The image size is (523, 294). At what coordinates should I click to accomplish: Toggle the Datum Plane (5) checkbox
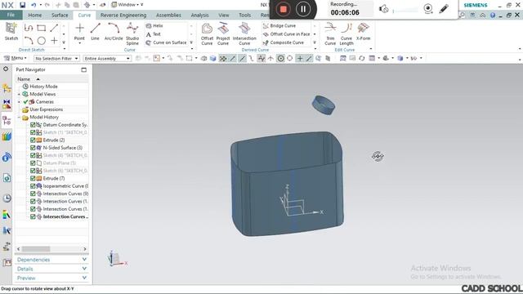click(x=33, y=163)
